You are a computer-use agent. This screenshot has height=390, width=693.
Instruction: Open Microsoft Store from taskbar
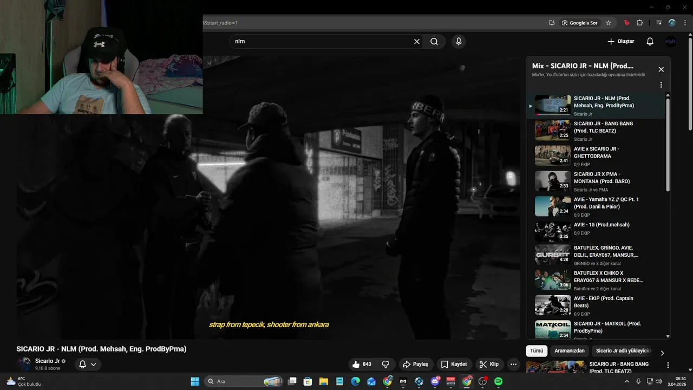pos(308,381)
